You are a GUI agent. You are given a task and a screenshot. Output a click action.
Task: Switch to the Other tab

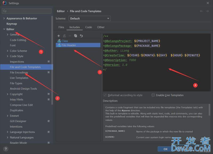[101, 27]
